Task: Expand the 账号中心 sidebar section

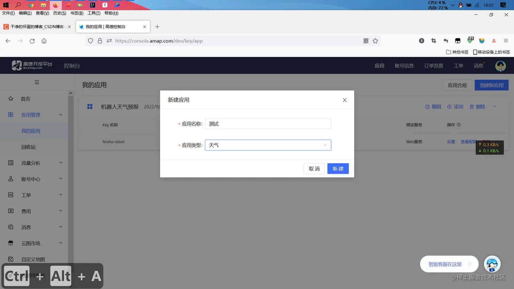Action: tap(61, 179)
